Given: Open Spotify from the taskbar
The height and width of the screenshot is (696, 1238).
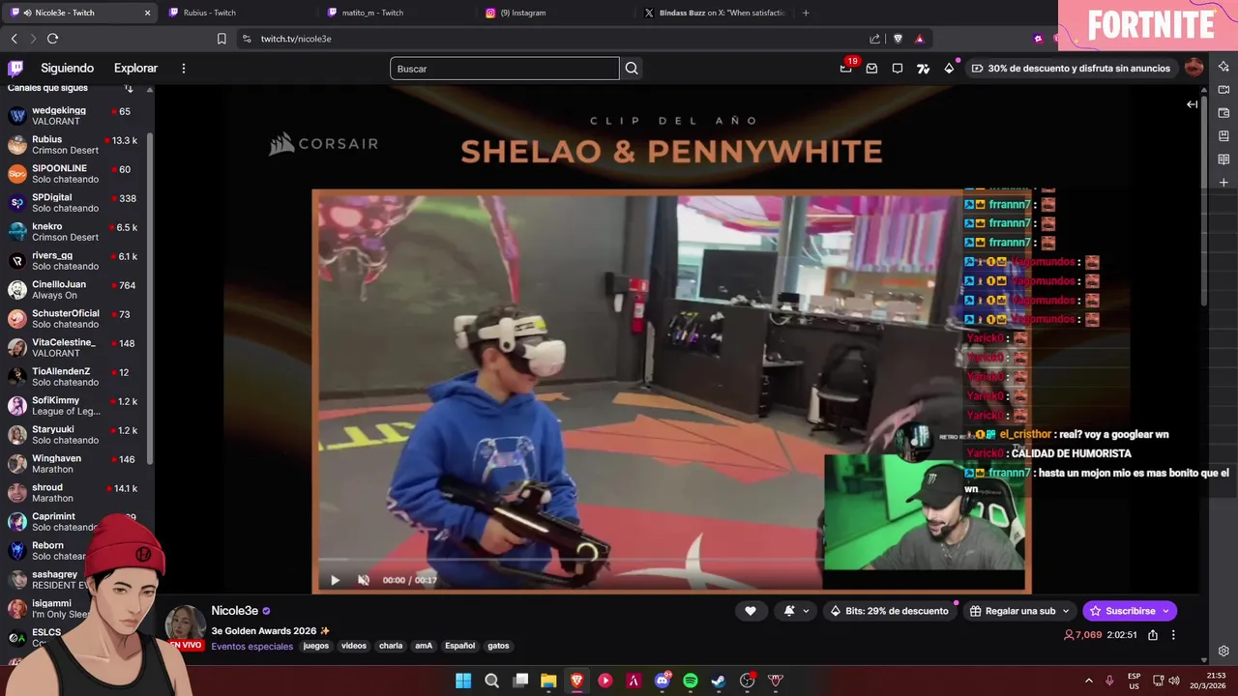Looking at the screenshot, I should (690, 681).
